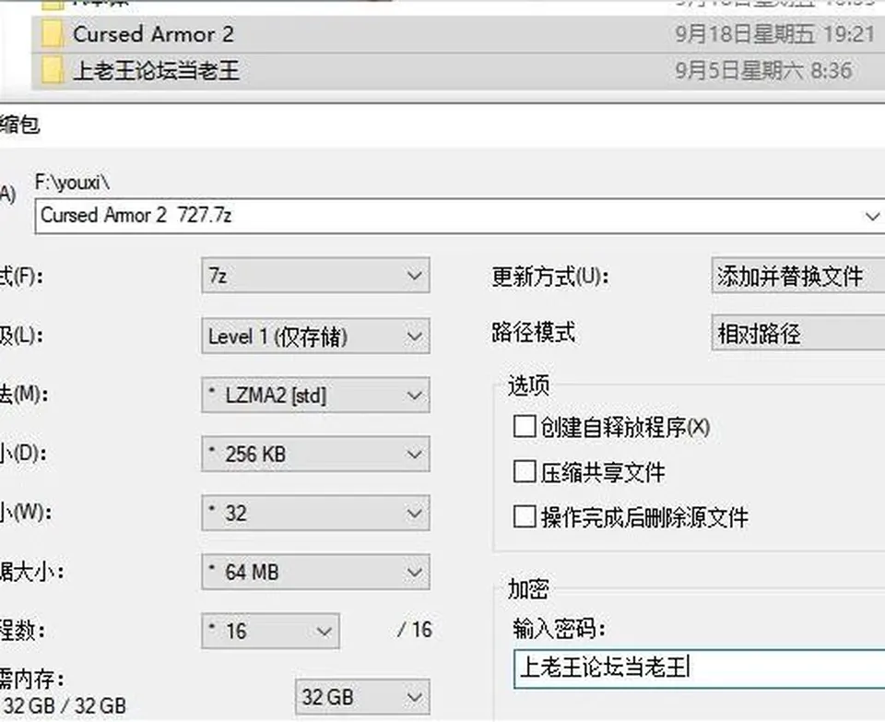
Task: Open the word size dropdown showing 32
Action: click(315, 513)
